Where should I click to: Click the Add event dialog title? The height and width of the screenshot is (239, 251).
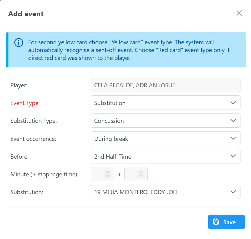(26, 14)
